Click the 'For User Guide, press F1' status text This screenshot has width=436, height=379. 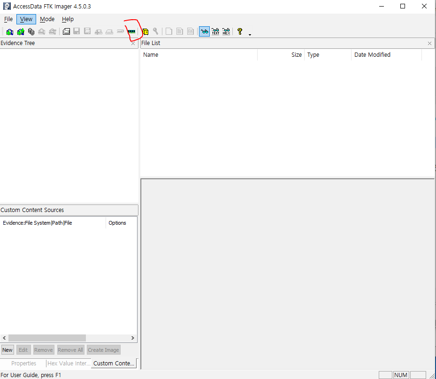click(31, 375)
